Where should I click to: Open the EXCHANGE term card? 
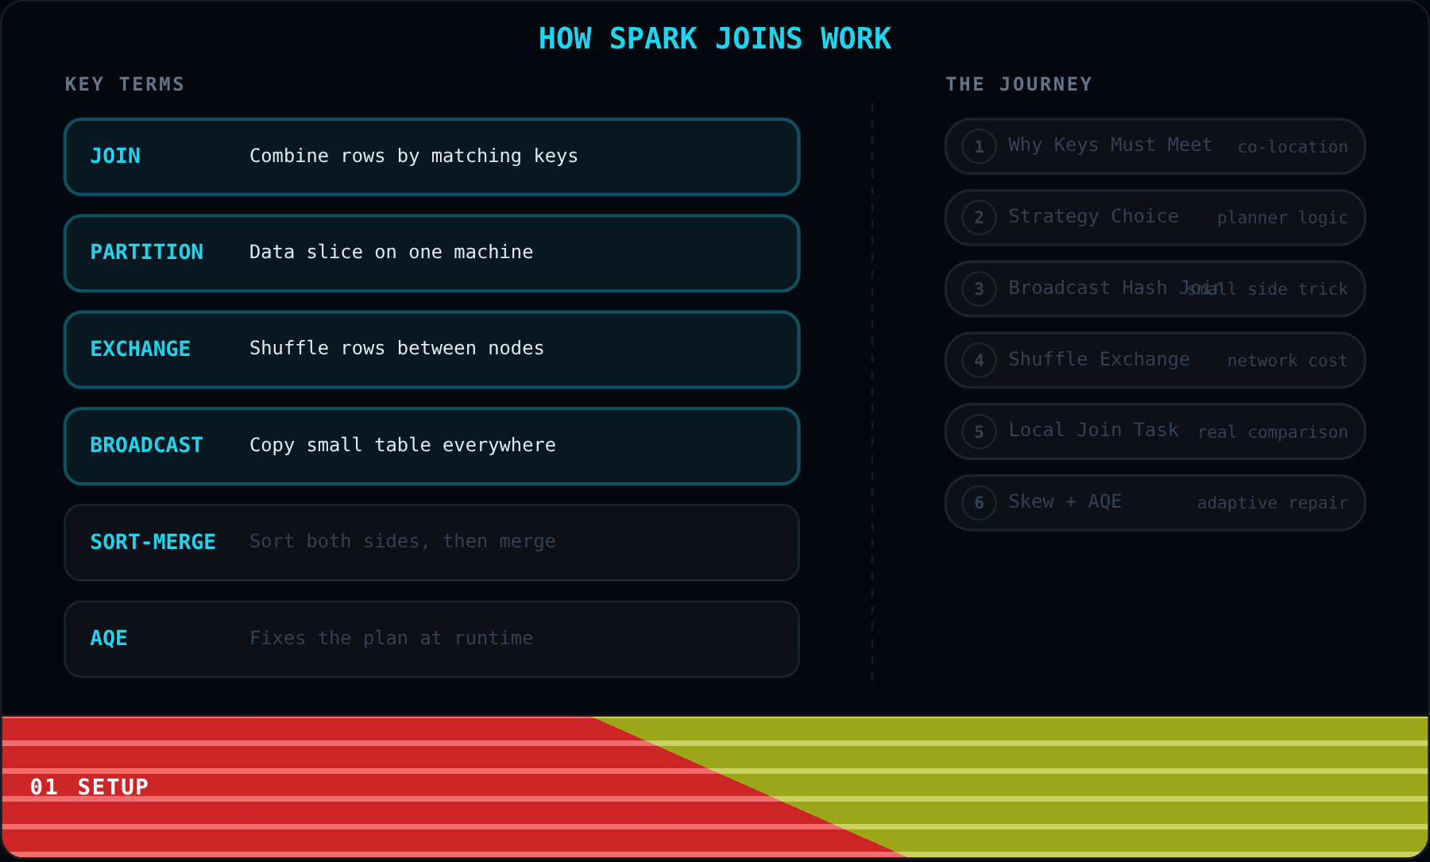431,350
